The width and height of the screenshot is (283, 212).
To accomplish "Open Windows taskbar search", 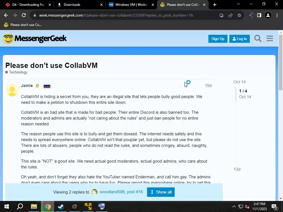I will [x=20, y=206].
